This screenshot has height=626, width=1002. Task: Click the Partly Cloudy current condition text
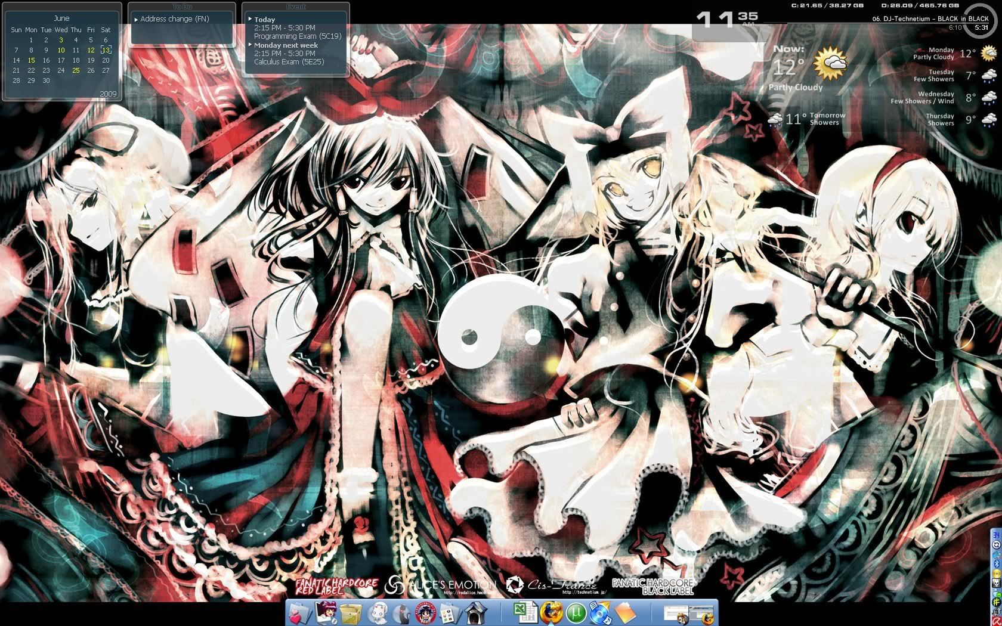click(796, 87)
